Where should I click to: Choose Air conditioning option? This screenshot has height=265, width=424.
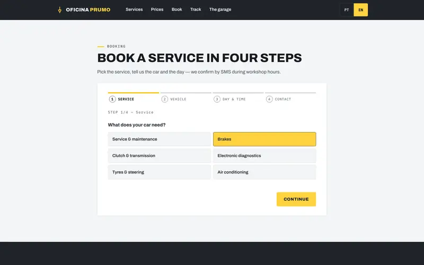point(264,172)
